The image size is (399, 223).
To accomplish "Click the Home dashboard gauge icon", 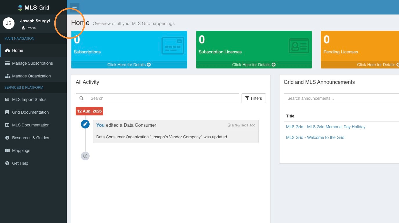I will tap(8, 50).
